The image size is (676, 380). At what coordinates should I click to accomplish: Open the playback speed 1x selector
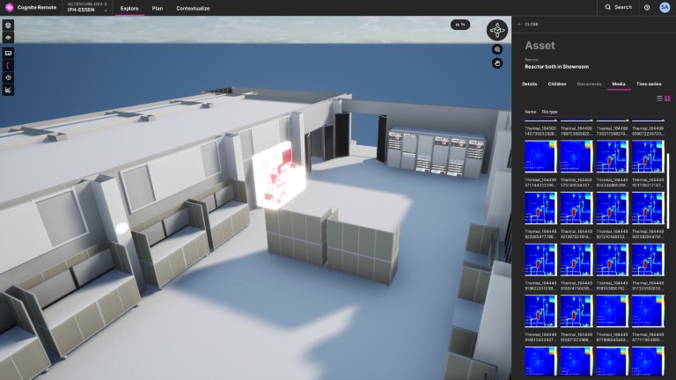[459, 25]
